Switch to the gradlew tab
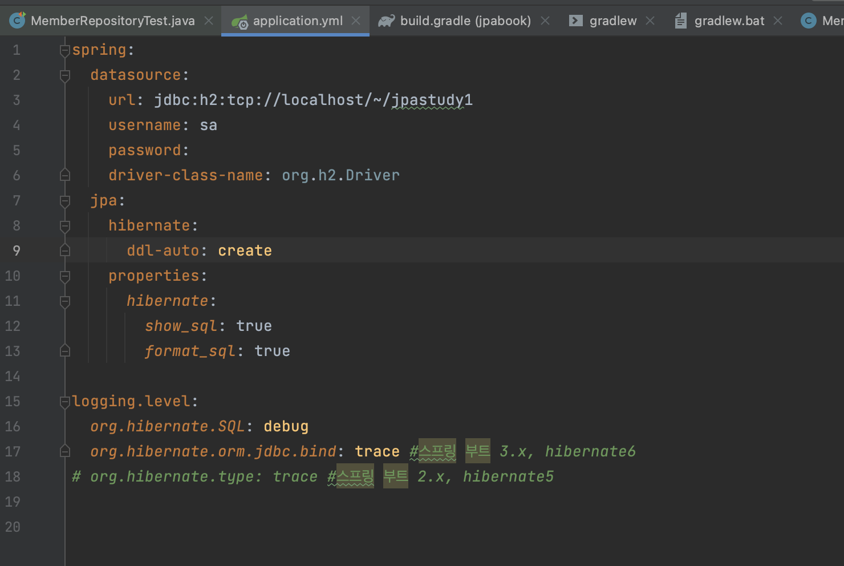Image resolution: width=844 pixels, height=566 pixels. pos(613,21)
